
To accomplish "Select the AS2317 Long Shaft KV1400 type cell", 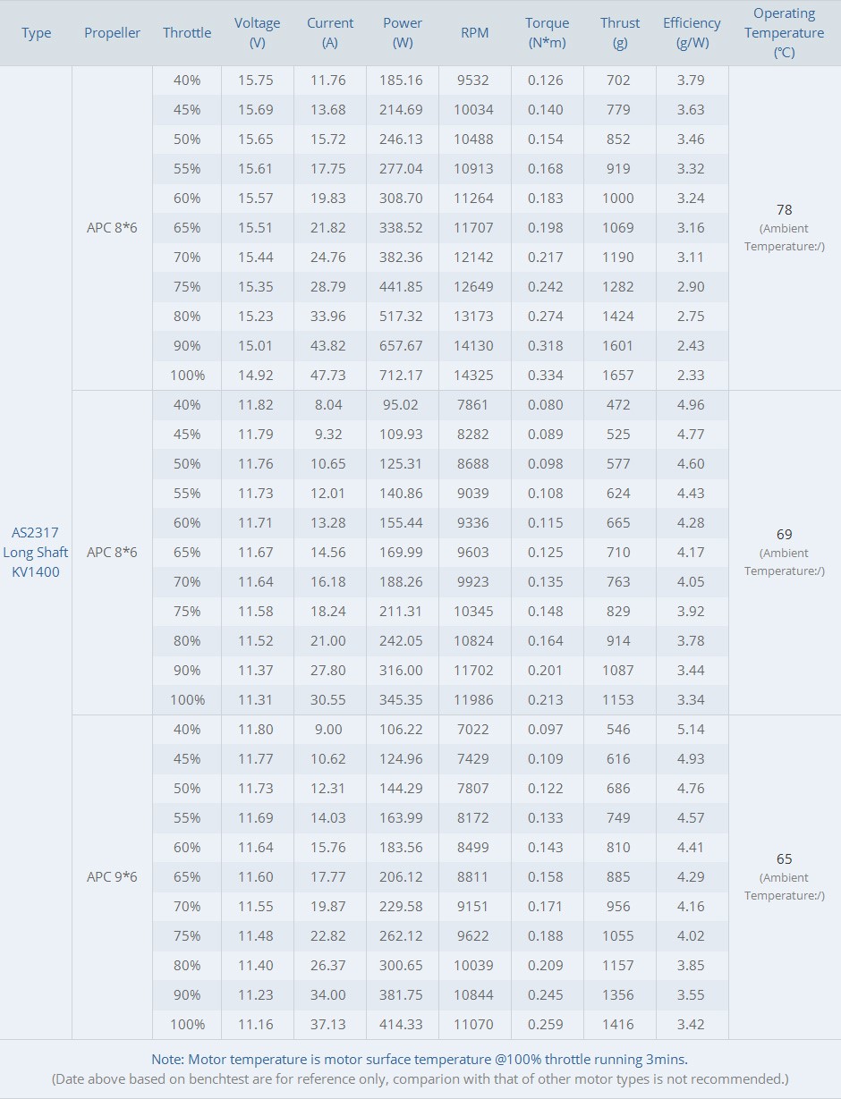I will (x=36, y=553).
